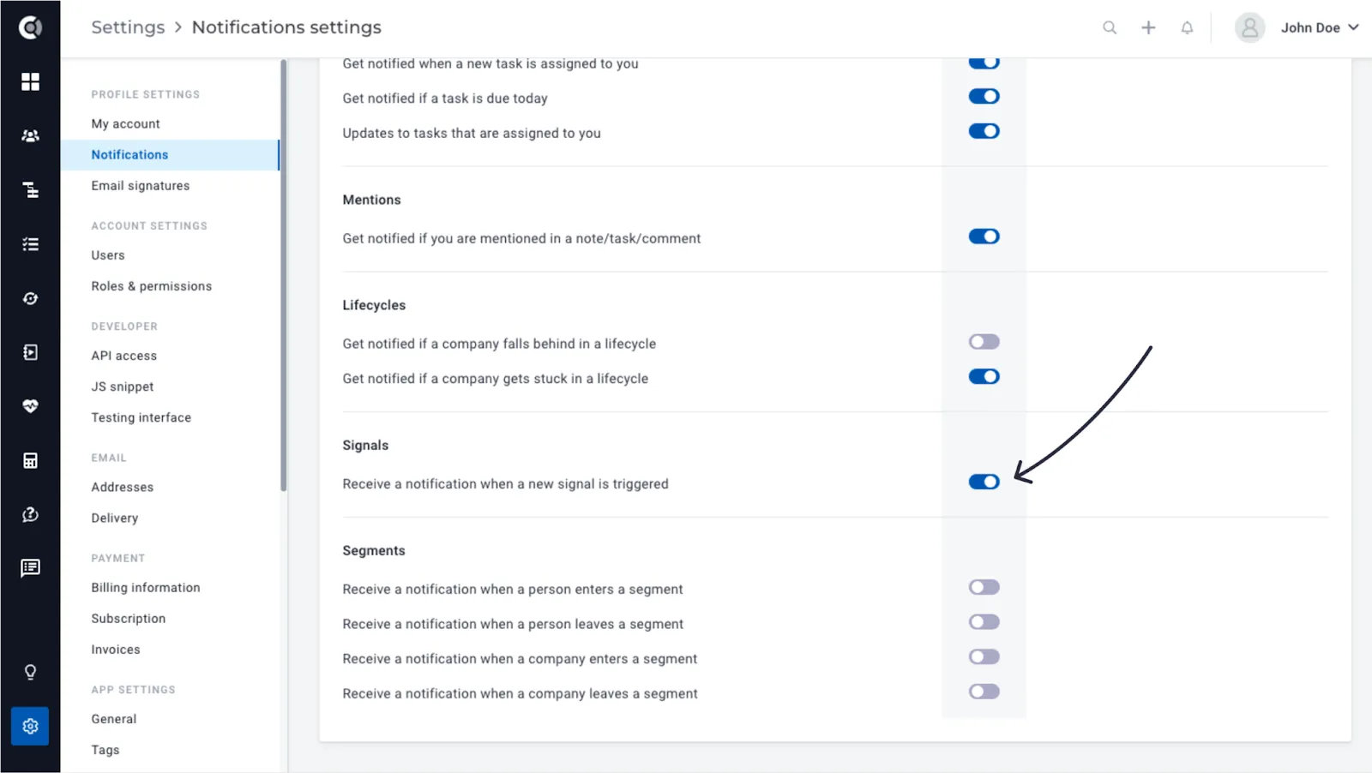Screen dimensions: 1372x773
Task: Turn off new signal triggered toggle
Action: click(984, 482)
